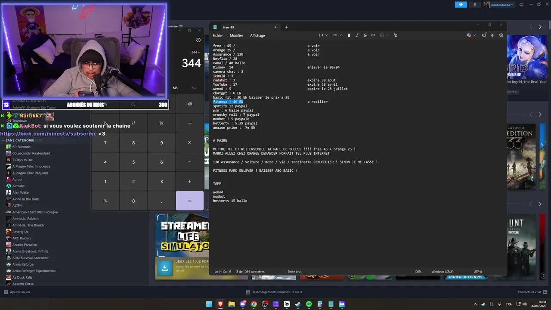
Task: Click Calculator decimal comma key
Action: (x=161, y=201)
